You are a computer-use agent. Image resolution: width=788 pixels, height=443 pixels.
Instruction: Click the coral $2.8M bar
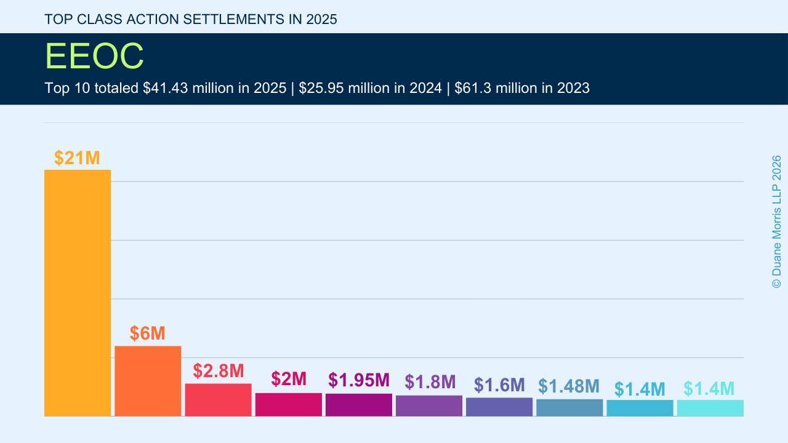pos(218,400)
